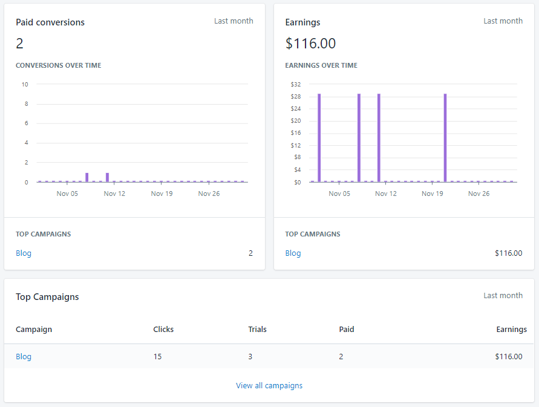539x407 pixels.
Task: Click the $116.00 total under Earnings heading
Action: (310, 44)
